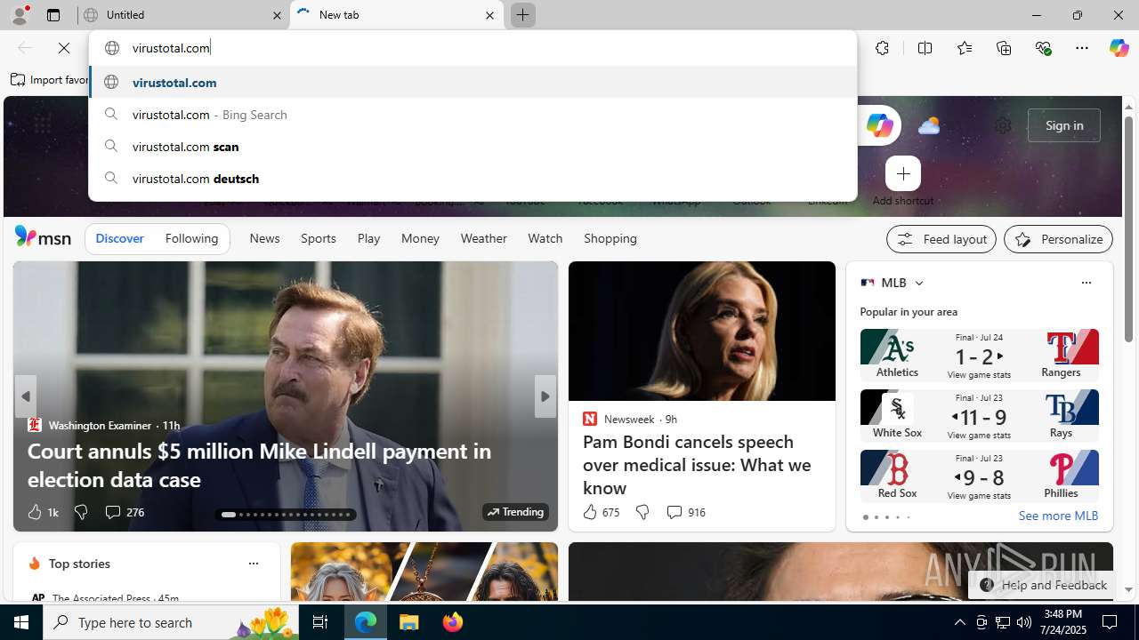Open the Sports category

point(318,238)
